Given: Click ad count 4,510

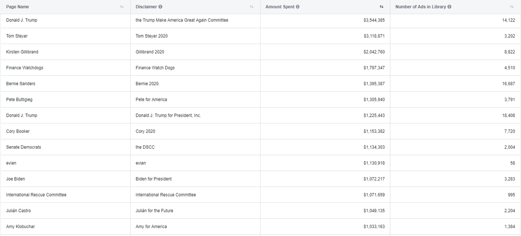Looking at the screenshot, I should (x=510, y=68).
